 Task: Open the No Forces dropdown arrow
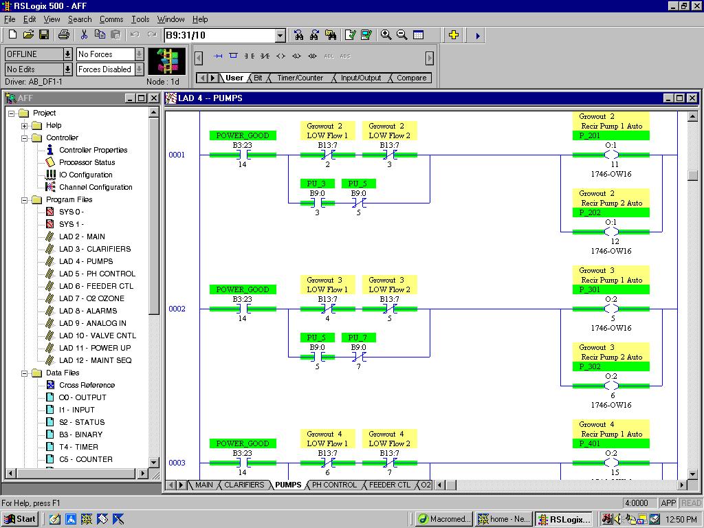tap(139, 54)
